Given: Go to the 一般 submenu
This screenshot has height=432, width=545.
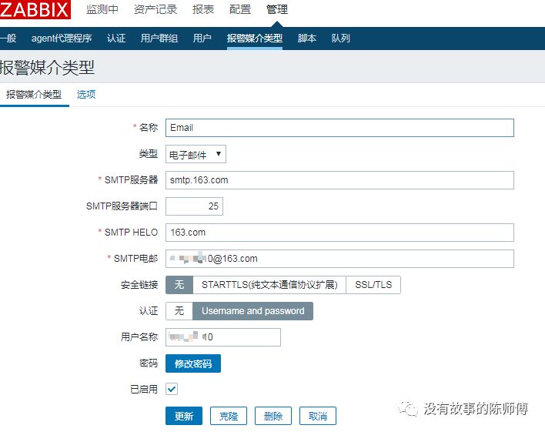Looking at the screenshot, I should point(8,38).
